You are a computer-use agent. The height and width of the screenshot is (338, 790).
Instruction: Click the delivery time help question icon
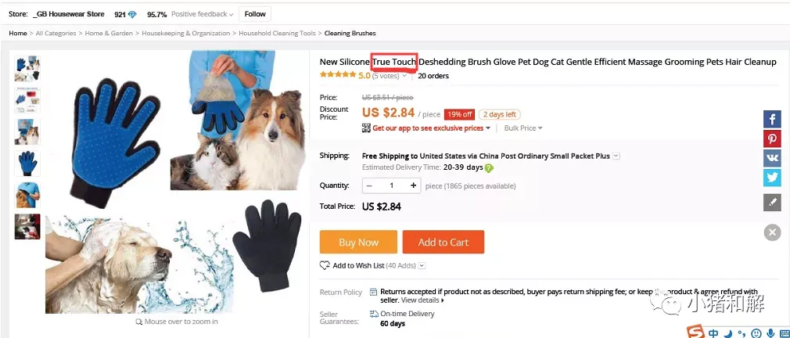489,168
